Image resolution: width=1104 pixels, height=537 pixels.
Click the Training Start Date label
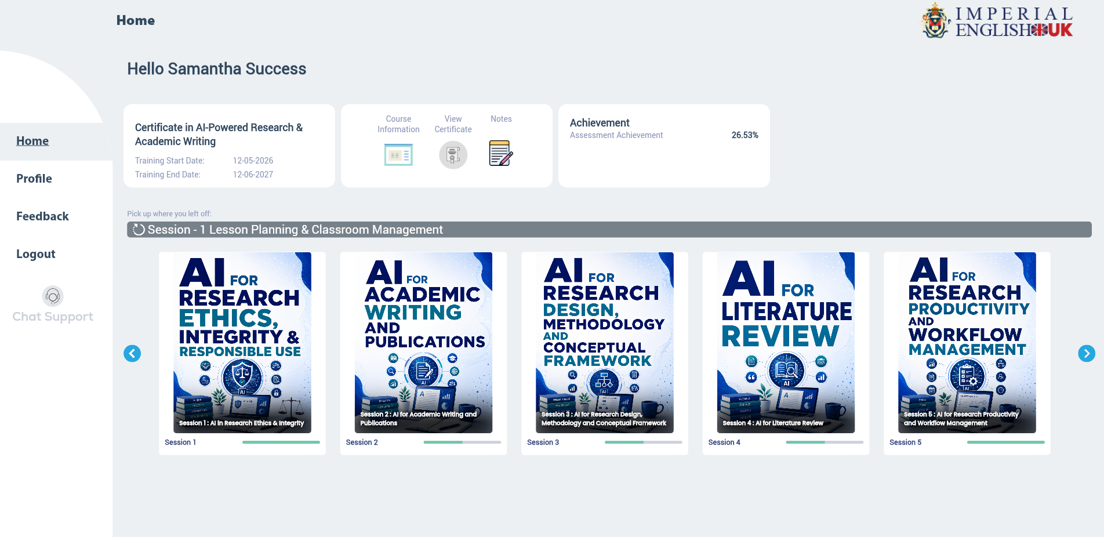click(x=170, y=161)
